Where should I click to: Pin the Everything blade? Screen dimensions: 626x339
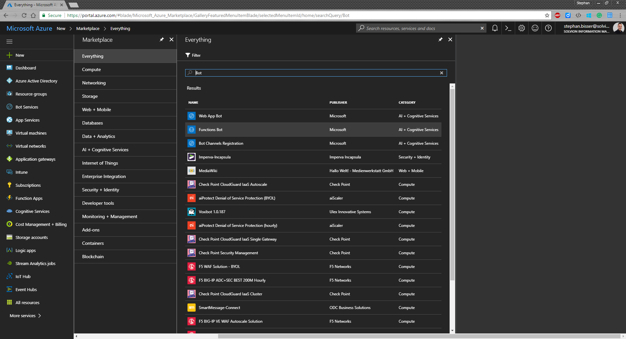(440, 39)
